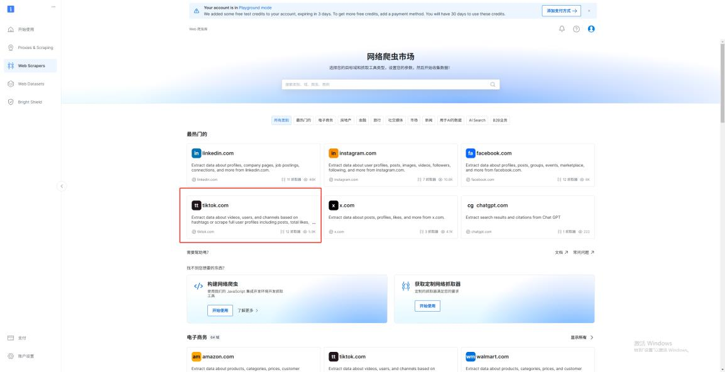Open tiktok.com icon under 电子商务 section
725x372 pixels.
pyautogui.click(x=334, y=357)
